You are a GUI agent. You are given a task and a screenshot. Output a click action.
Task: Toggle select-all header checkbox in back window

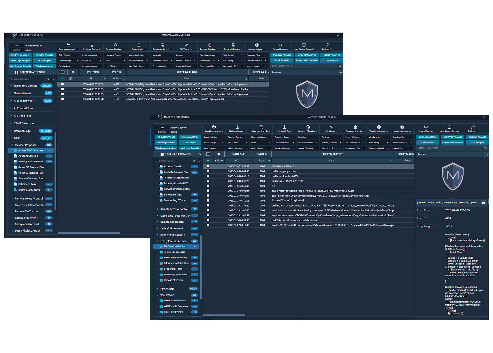[63, 72]
